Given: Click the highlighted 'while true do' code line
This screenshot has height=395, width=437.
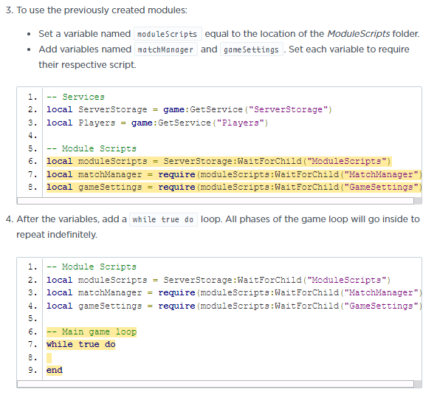Looking at the screenshot, I should tap(80, 345).
